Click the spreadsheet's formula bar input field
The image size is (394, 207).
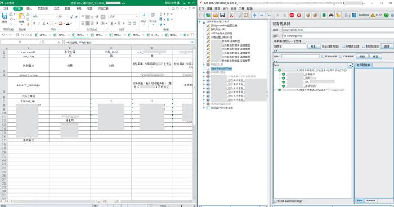(129, 42)
